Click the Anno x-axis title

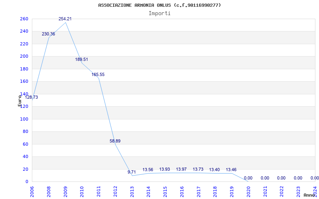pyautogui.click(x=309, y=195)
